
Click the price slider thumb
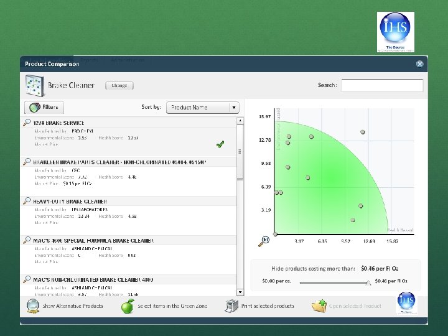click(x=368, y=282)
